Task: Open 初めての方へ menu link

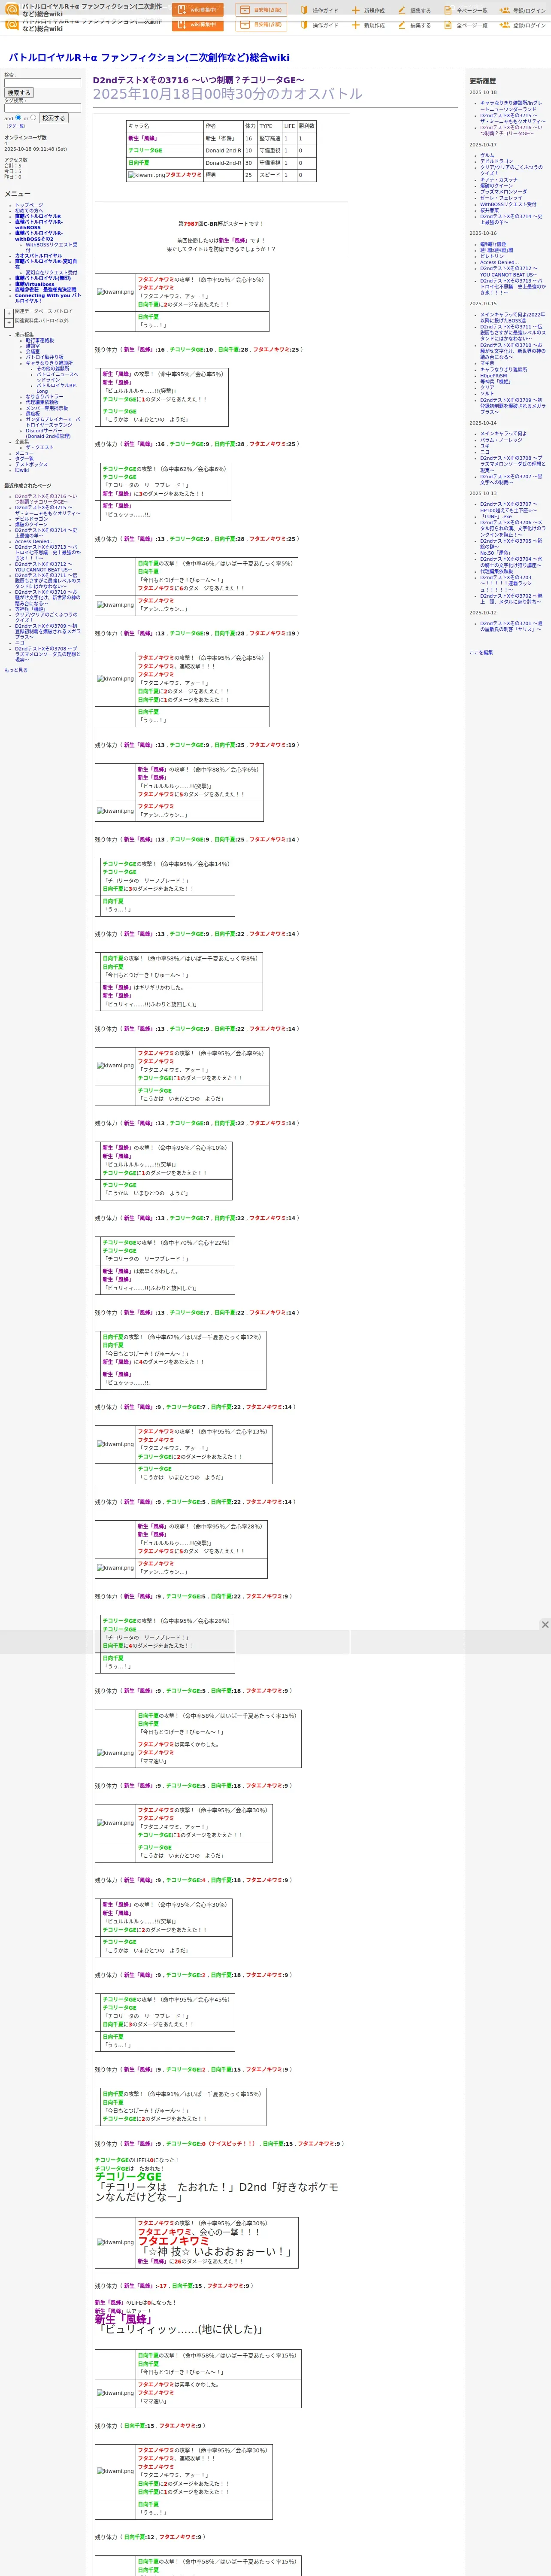Action: [x=29, y=210]
